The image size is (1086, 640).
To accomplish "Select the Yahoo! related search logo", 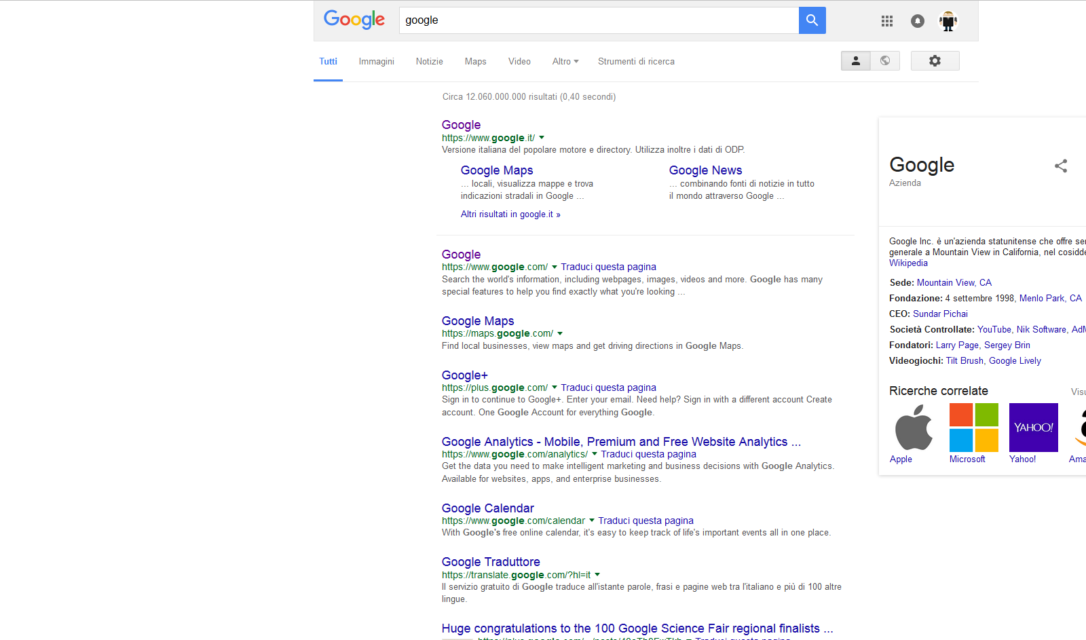I will click(1034, 428).
